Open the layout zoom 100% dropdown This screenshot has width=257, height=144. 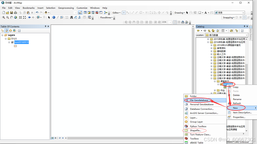(170, 22)
